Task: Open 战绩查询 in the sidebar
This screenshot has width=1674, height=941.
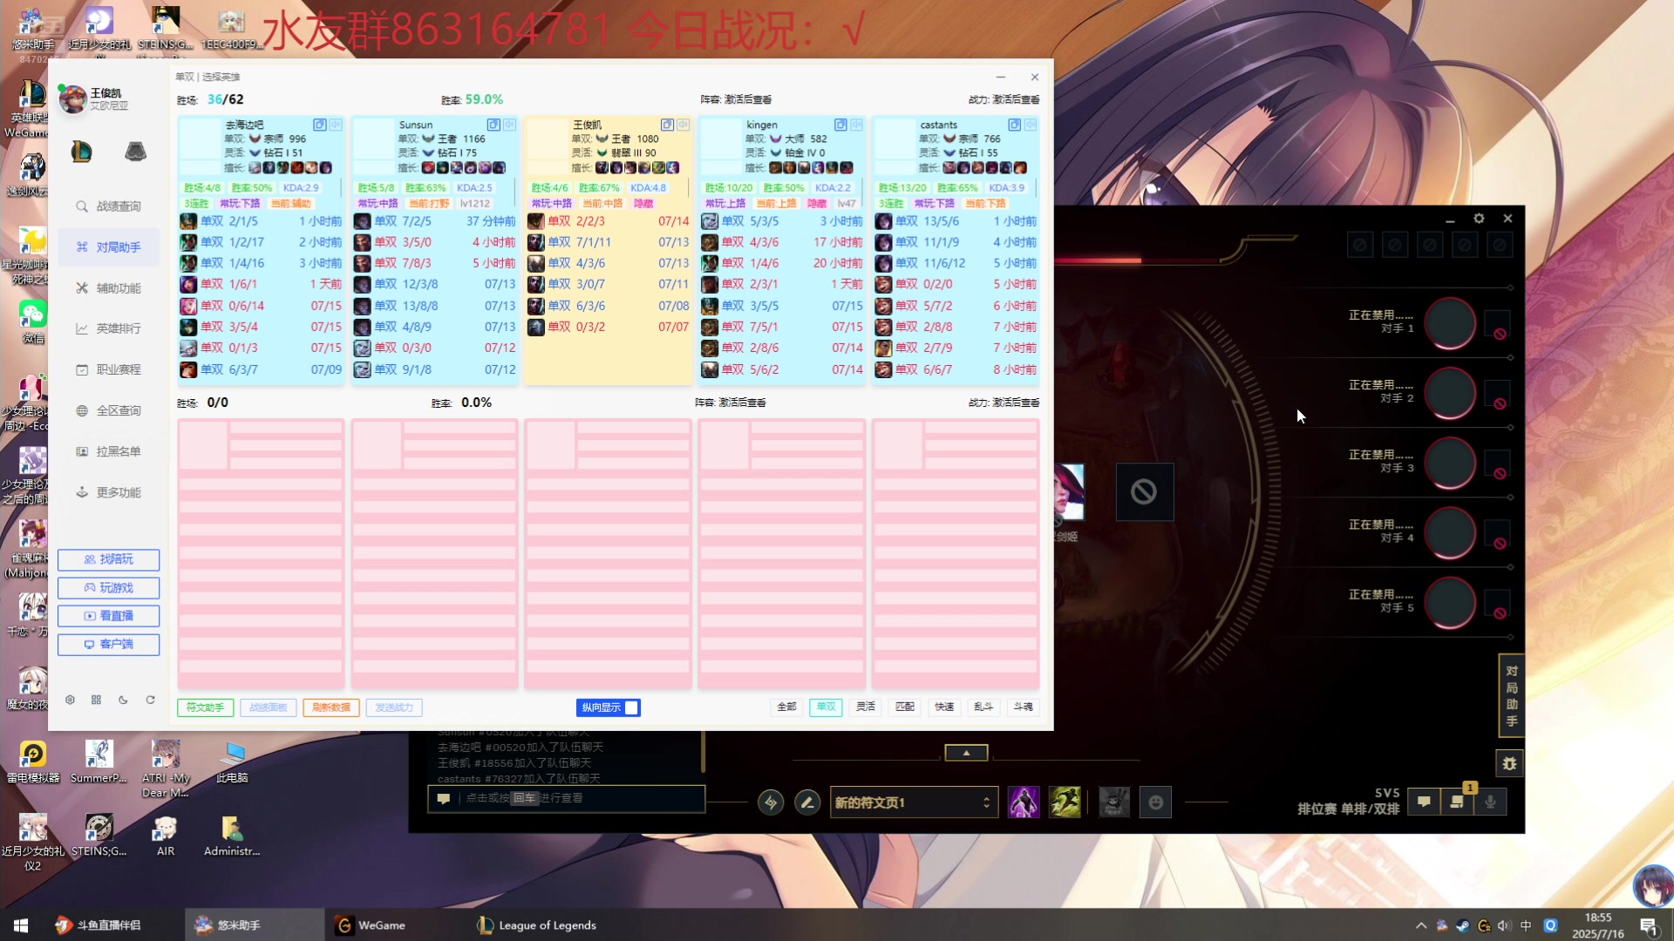Action: (110, 206)
